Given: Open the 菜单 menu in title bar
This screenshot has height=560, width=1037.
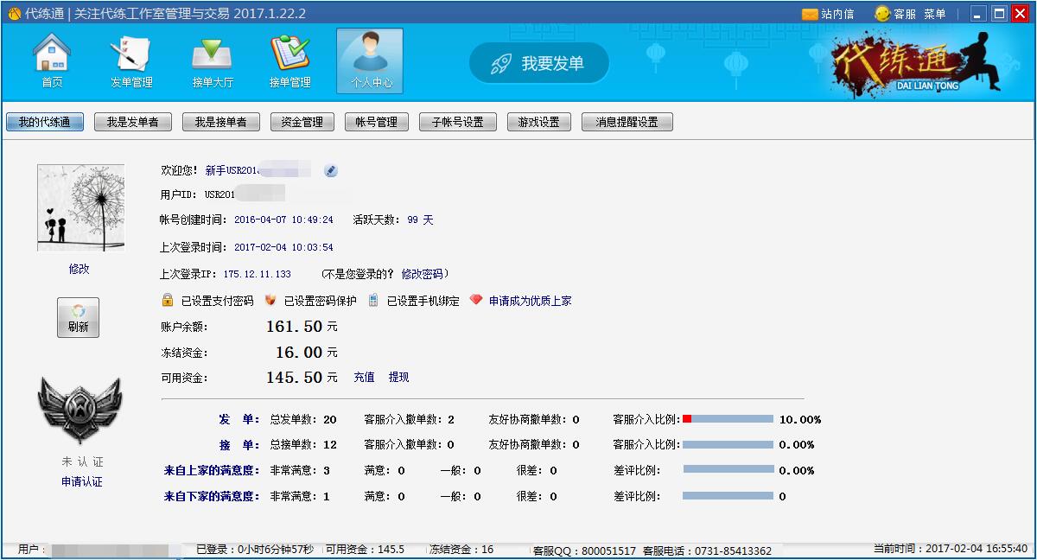Looking at the screenshot, I should point(934,14).
